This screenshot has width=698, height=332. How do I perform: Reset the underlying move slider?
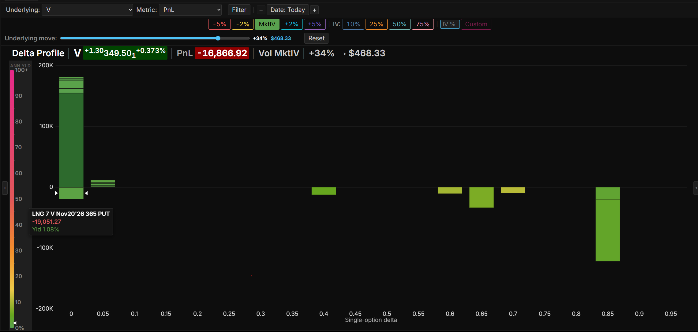point(316,38)
